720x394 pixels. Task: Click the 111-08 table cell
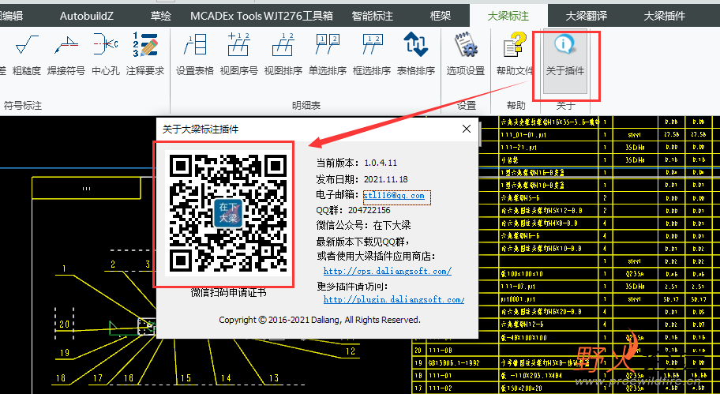click(441, 350)
